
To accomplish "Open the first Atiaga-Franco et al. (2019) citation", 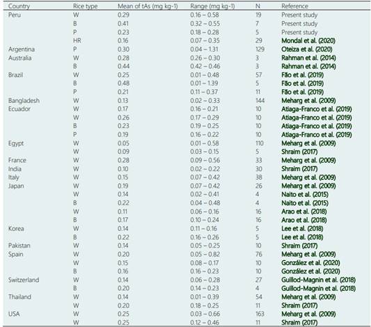I will point(317,109).
